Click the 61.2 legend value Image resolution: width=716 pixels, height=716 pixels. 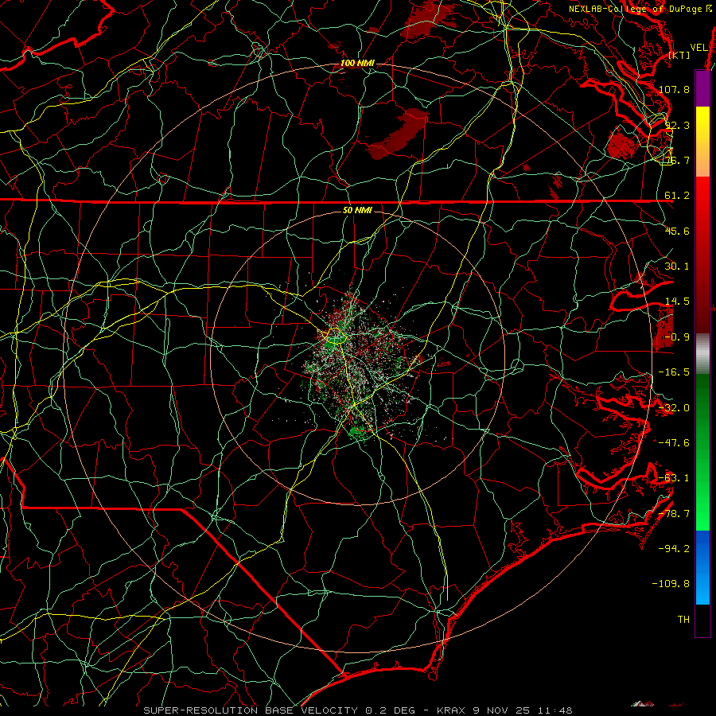[677, 196]
